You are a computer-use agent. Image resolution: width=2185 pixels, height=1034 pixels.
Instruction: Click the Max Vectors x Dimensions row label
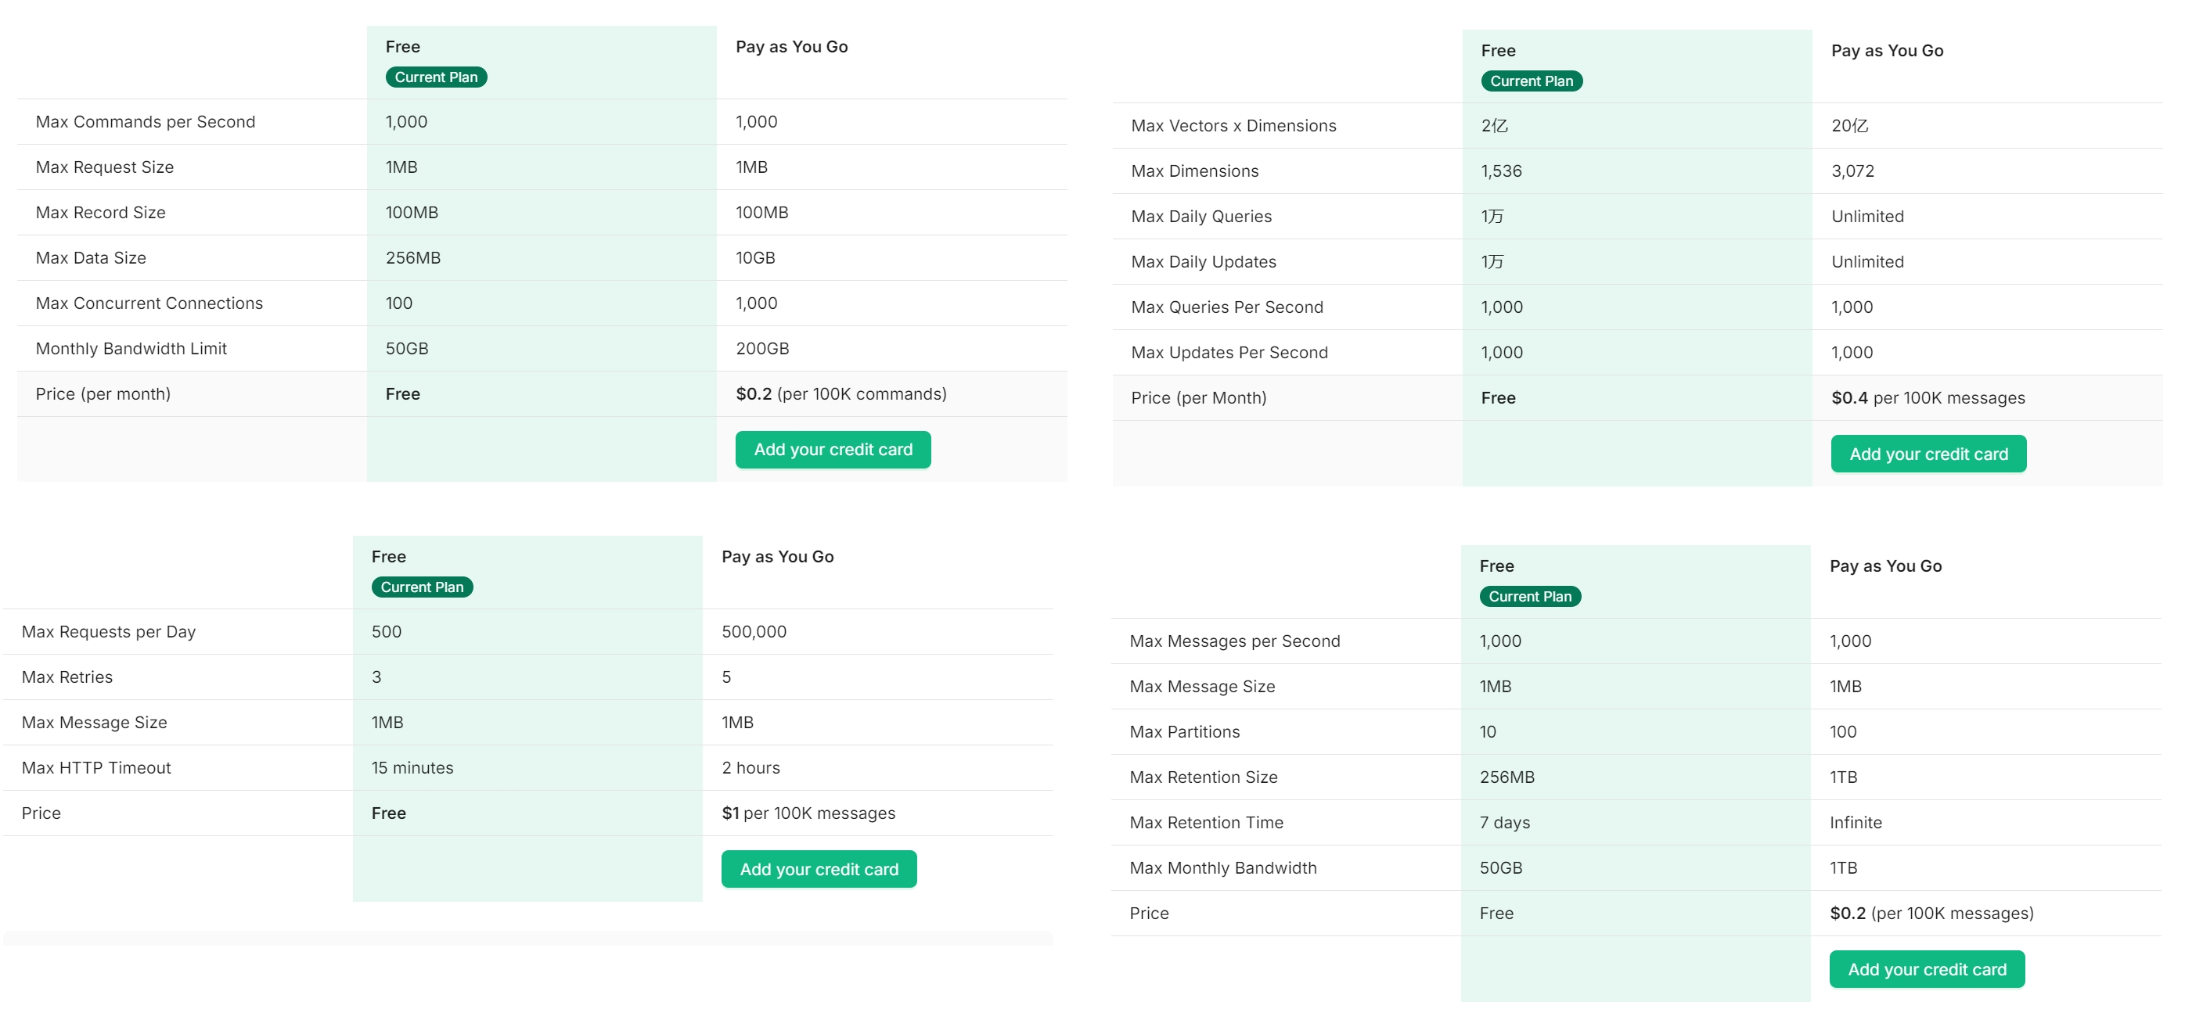pyautogui.click(x=1233, y=125)
